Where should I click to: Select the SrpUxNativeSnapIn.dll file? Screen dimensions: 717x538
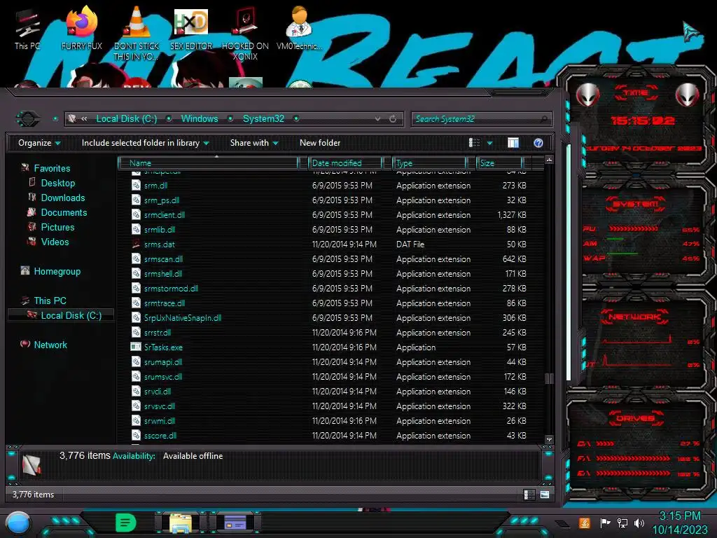[x=183, y=317]
